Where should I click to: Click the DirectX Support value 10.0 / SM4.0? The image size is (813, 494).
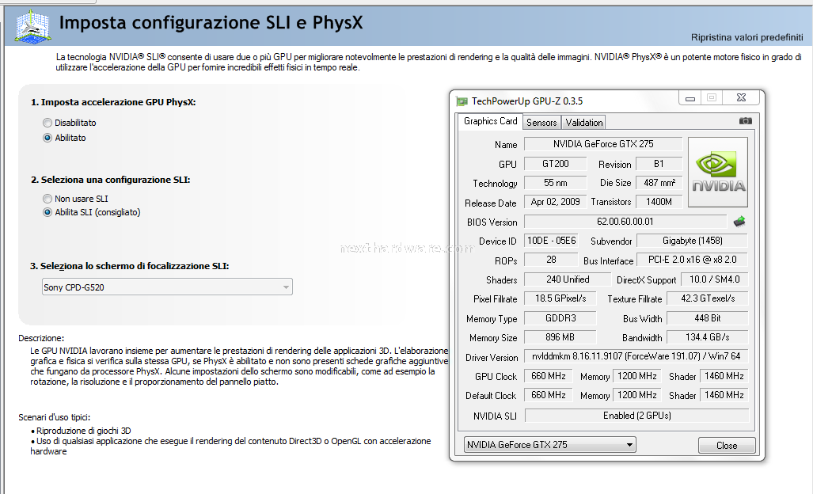pos(715,280)
